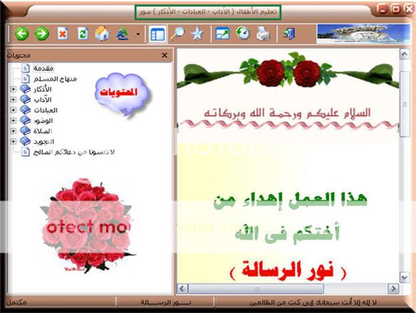Refresh the page with the toolbar icon
Viewport: 416px width, 313px height.
point(83,34)
